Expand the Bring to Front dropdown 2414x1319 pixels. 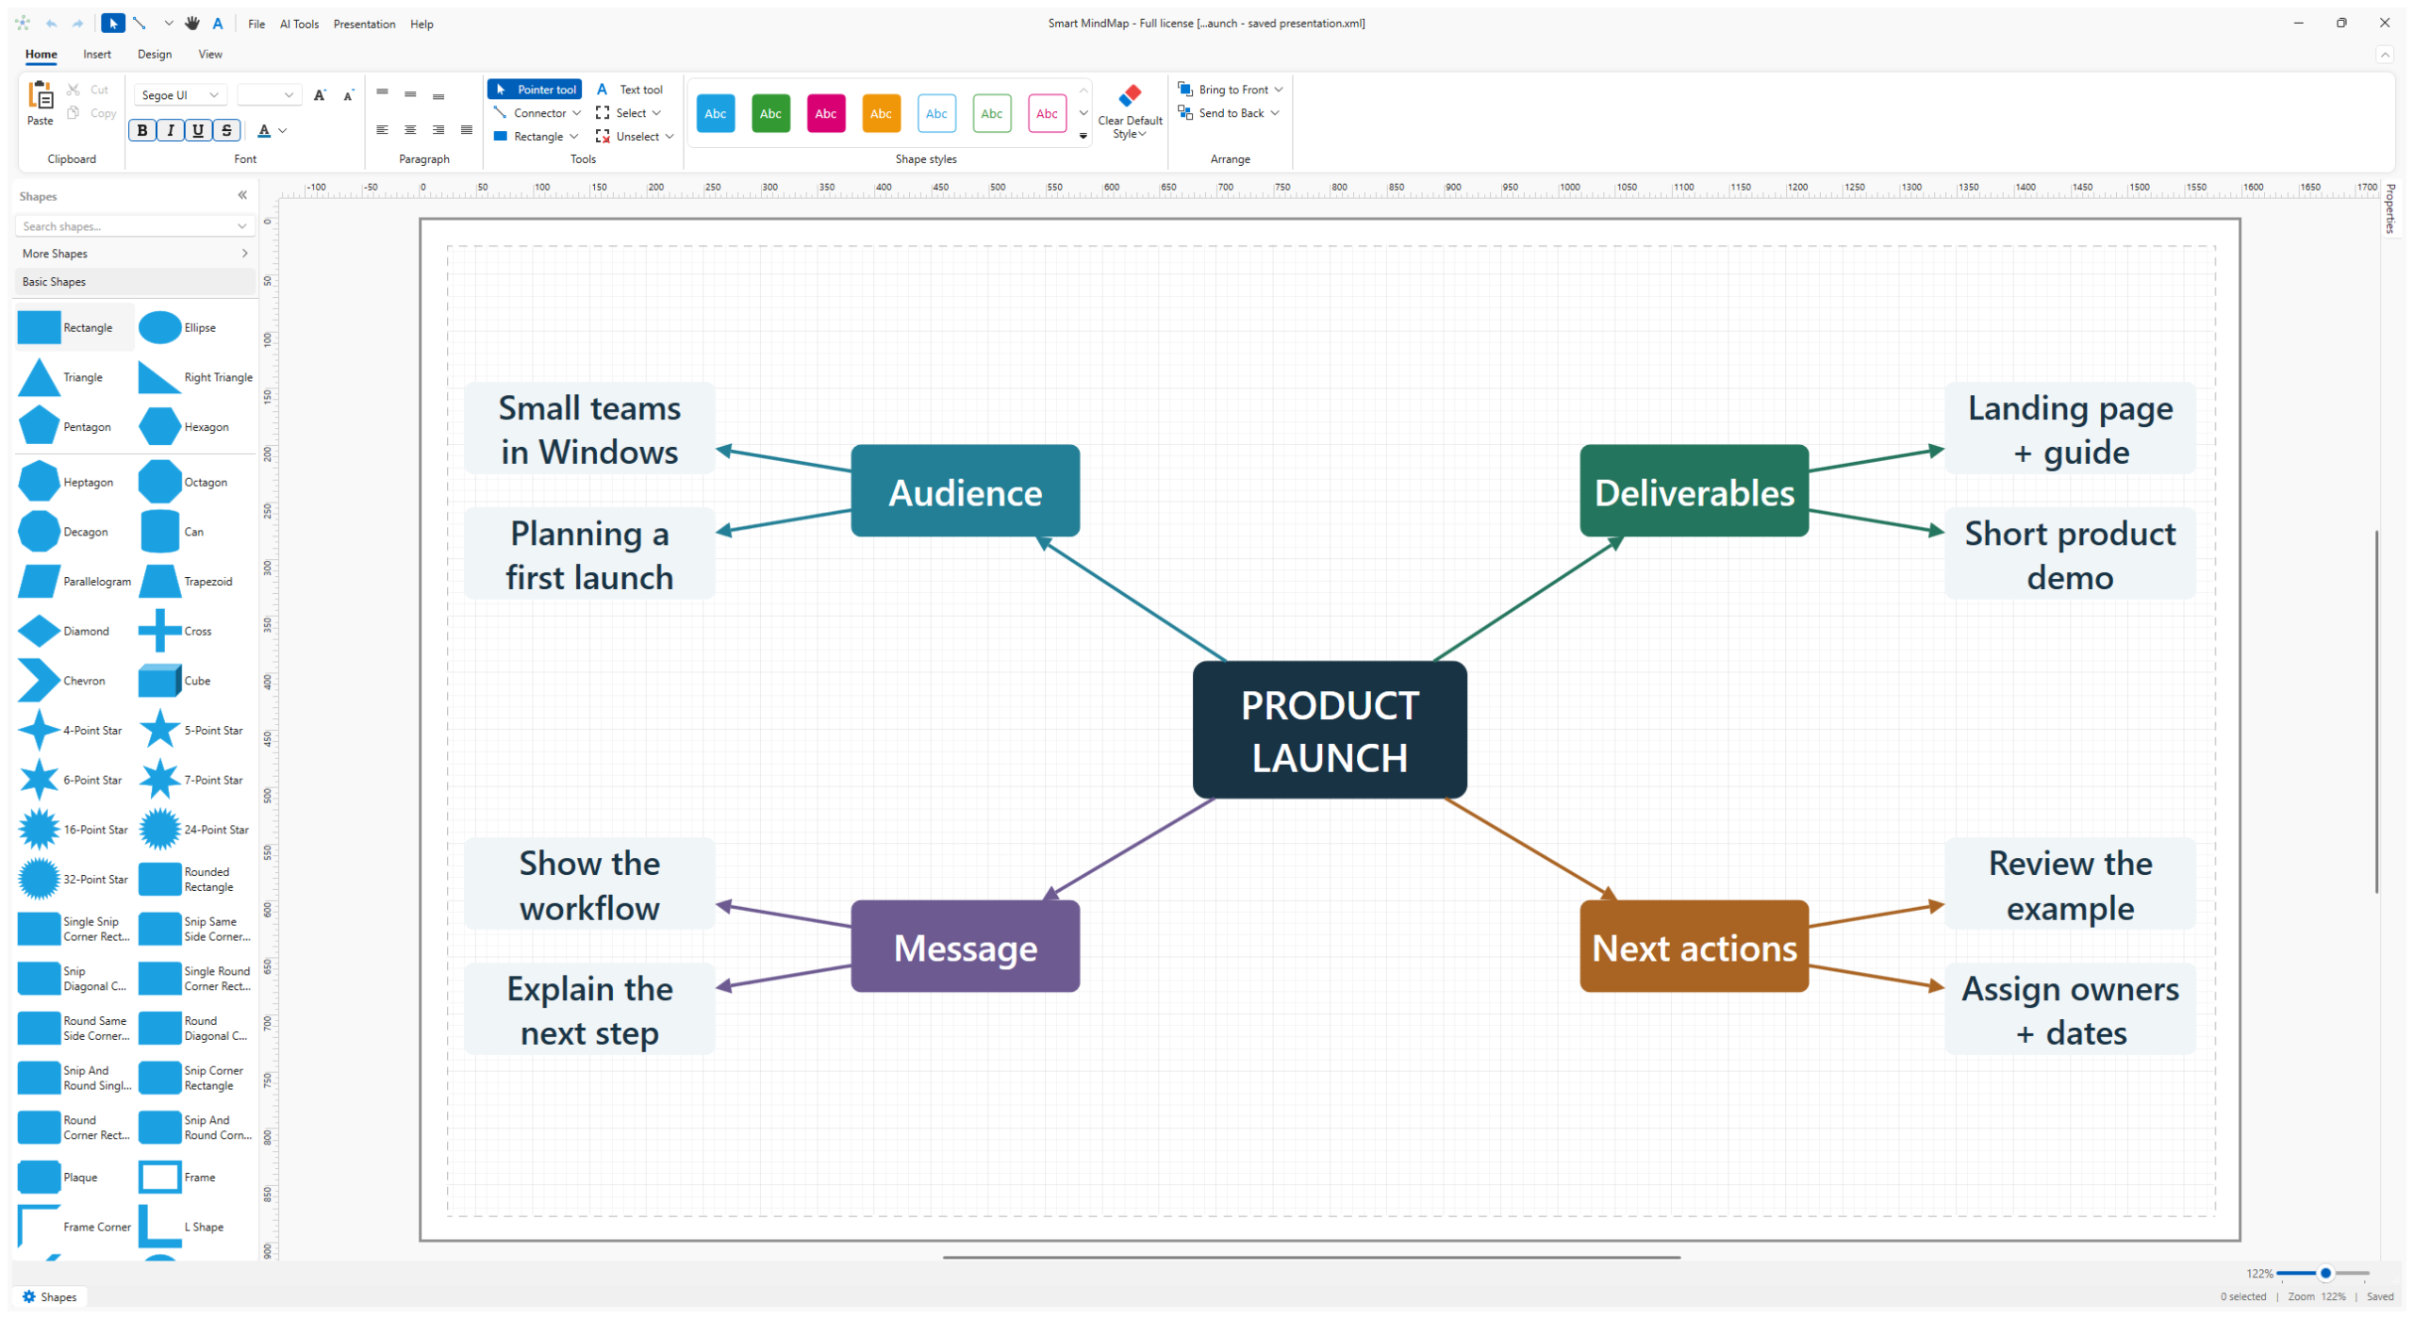(1280, 90)
